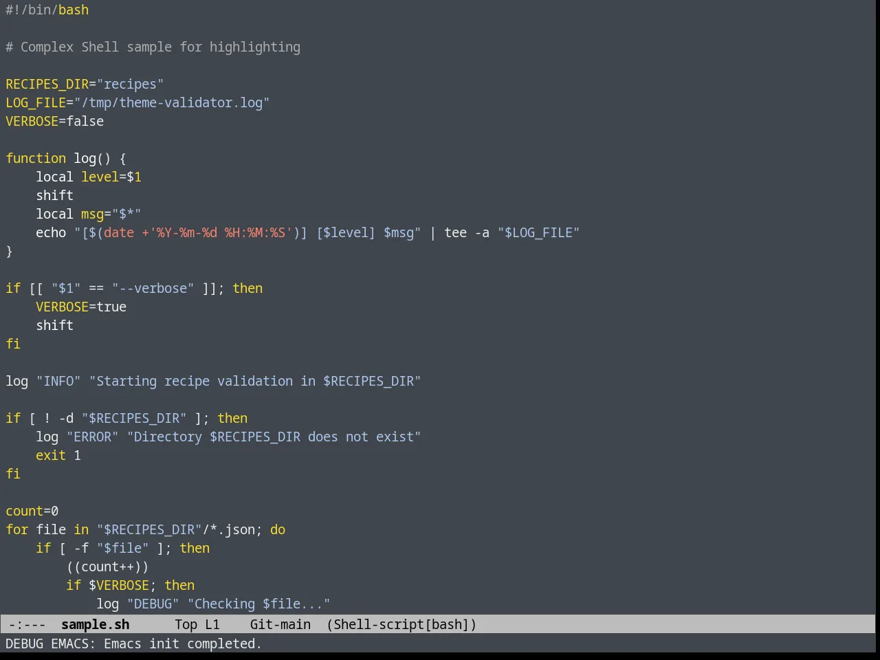Click the "/tmp/theme-validator.log" string

coord(171,102)
